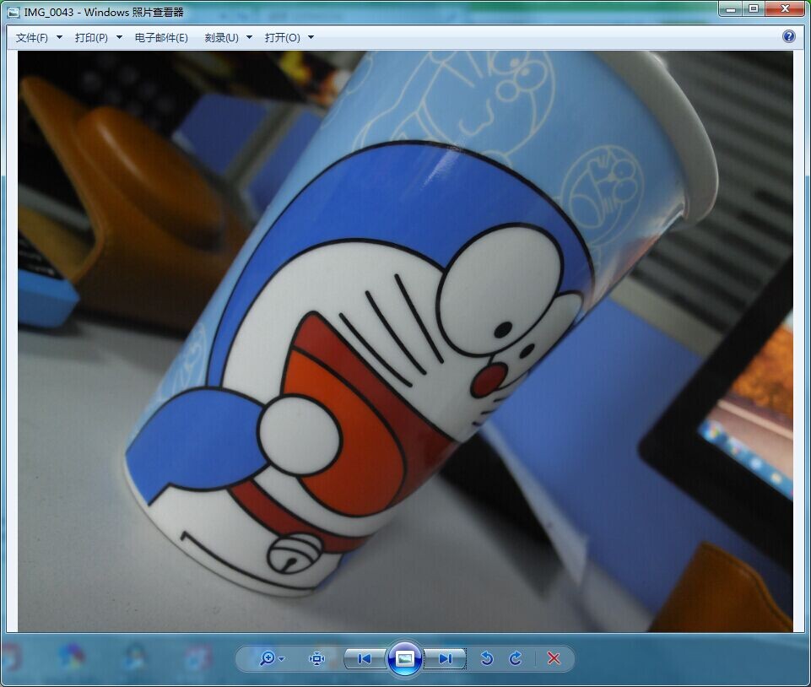Open the 打印(P) menu
This screenshot has height=687, width=811.
[x=91, y=38]
